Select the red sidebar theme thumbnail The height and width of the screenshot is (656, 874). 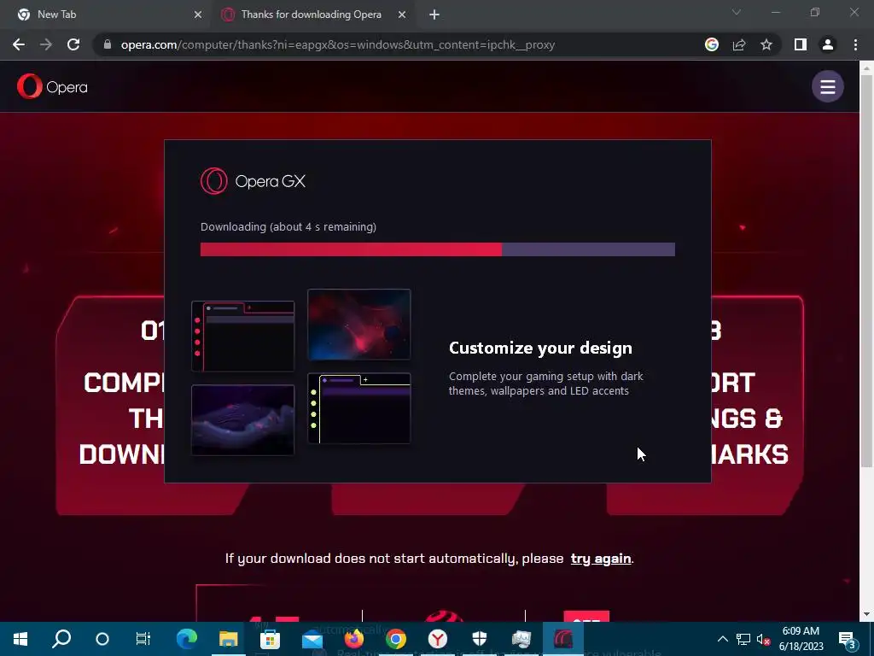[243, 337]
